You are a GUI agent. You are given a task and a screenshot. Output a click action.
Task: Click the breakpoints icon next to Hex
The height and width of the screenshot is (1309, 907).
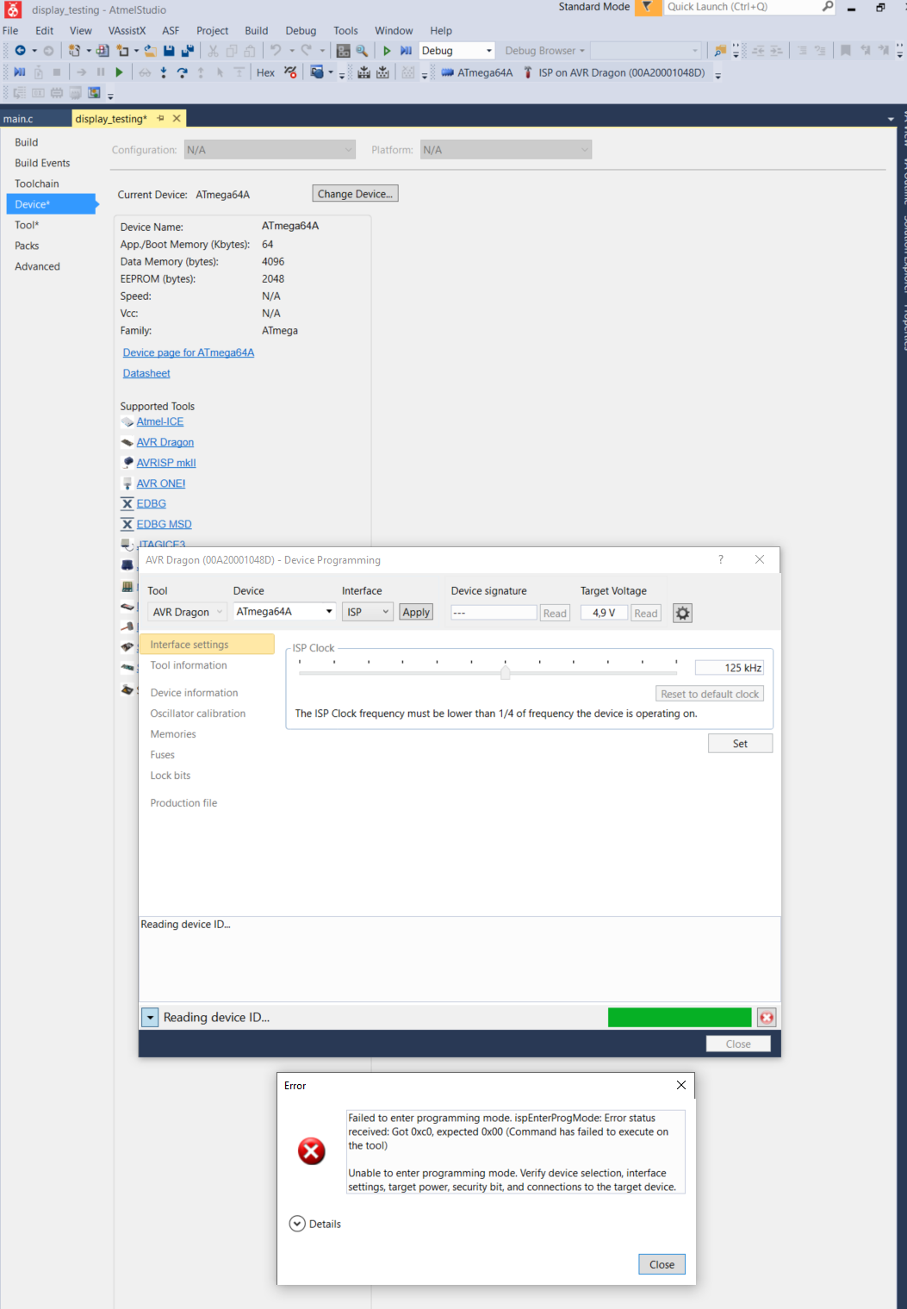point(290,72)
